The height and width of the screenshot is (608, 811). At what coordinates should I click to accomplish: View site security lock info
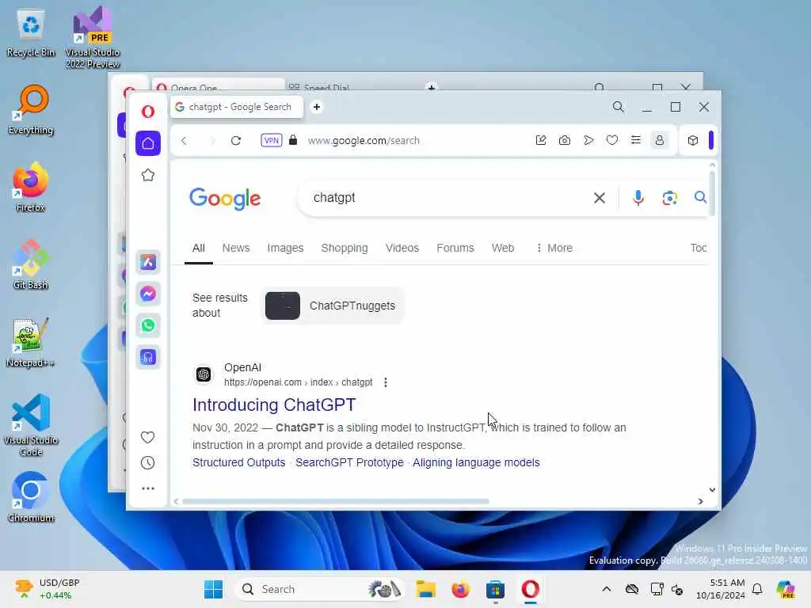pyautogui.click(x=293, y=140)
